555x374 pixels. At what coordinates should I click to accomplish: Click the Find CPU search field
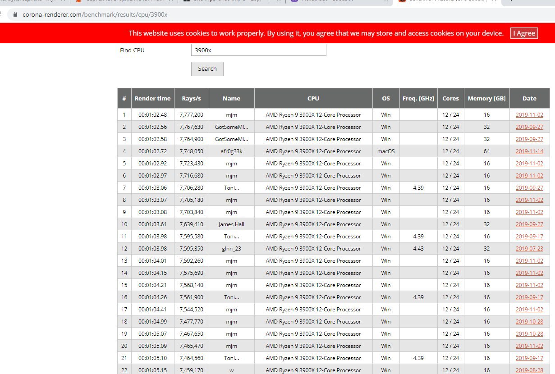point(258,50)
